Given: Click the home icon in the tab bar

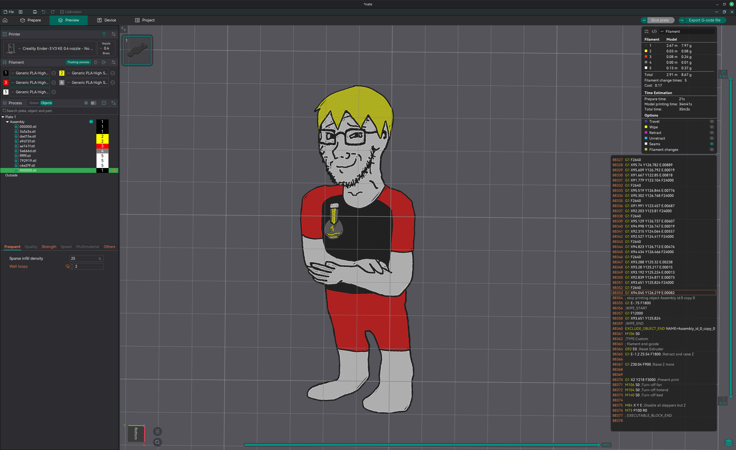Looking at the screenshot, I should 5,20.
